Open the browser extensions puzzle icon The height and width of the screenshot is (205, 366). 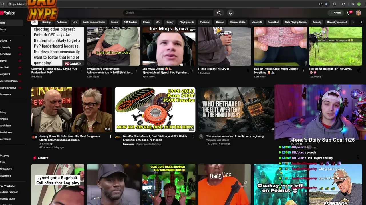(x=335, y=4)
